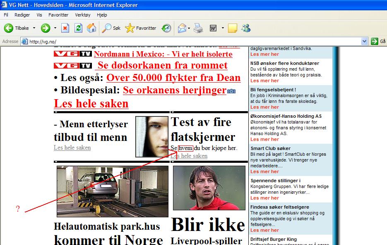Open Favoritter star toolbar button
The image size is (387, 245).
pos(140,28)
